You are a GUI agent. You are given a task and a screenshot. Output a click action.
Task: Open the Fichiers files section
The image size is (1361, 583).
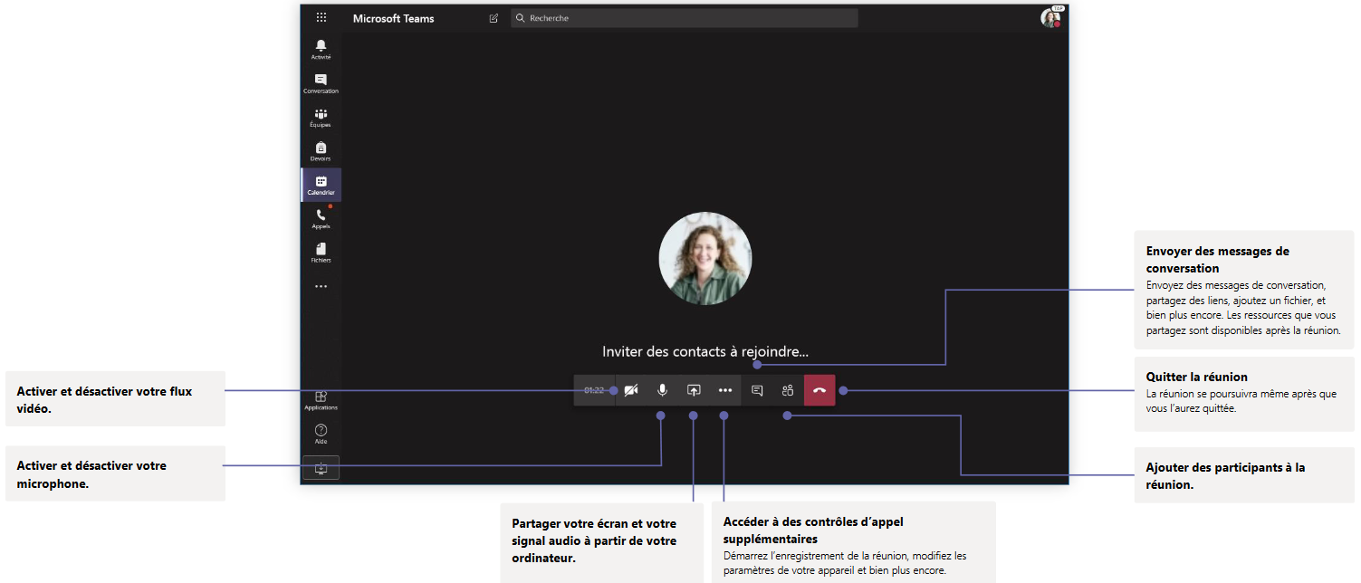[321, 252]
